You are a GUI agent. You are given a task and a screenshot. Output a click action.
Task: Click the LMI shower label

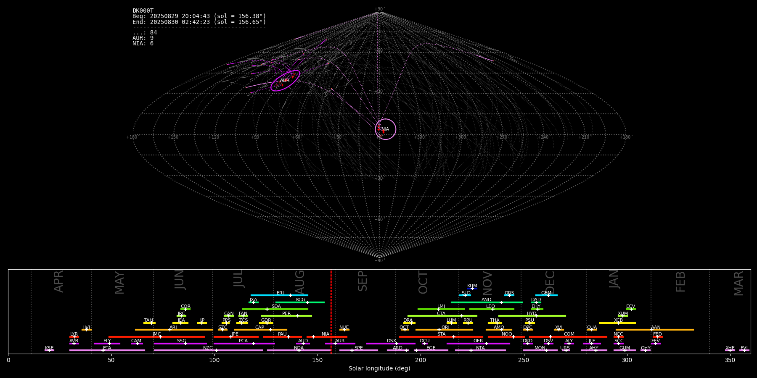[x=441, y=307]
